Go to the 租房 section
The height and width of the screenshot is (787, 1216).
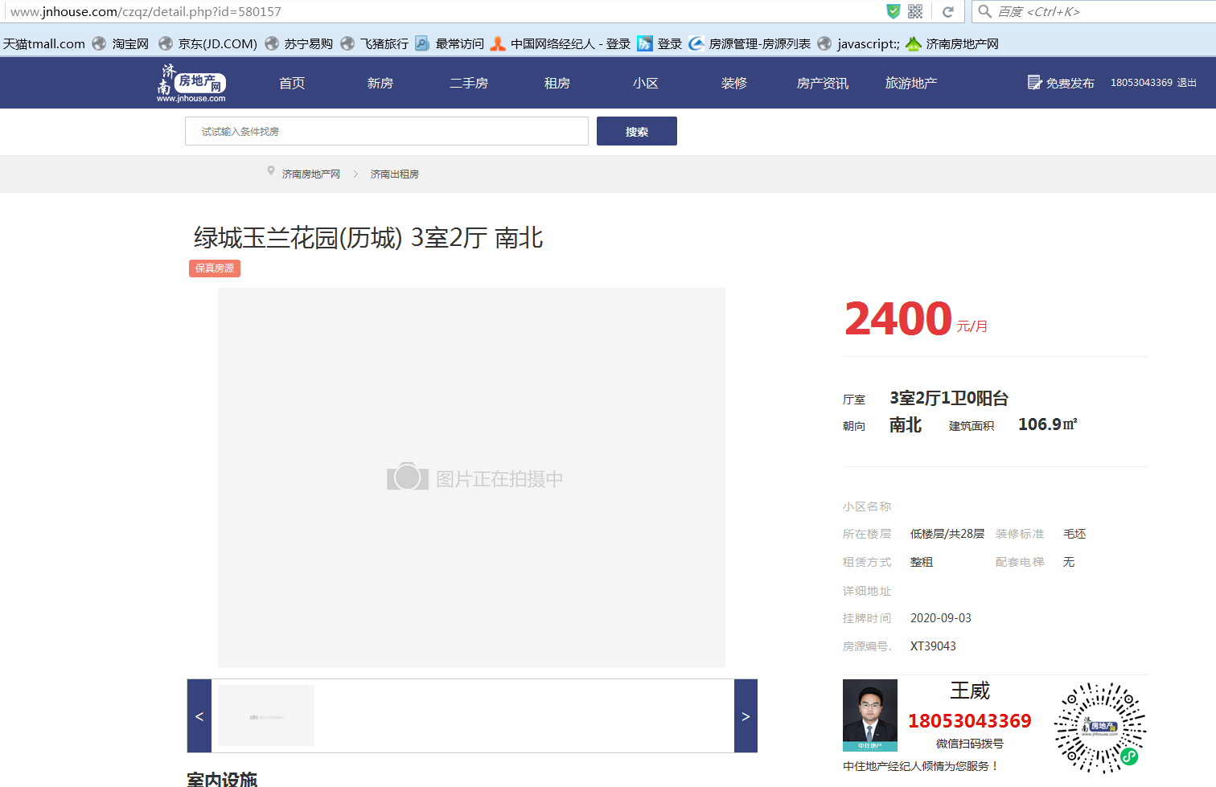(x=557, y=83)
